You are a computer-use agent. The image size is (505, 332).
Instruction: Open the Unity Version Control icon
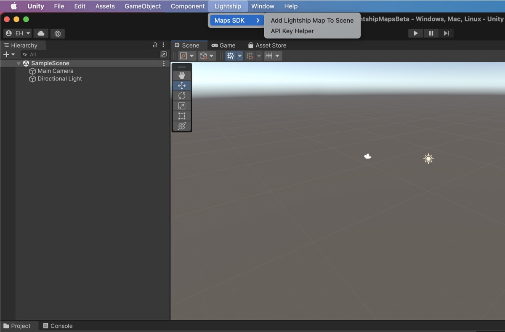(x=58, y=33)
